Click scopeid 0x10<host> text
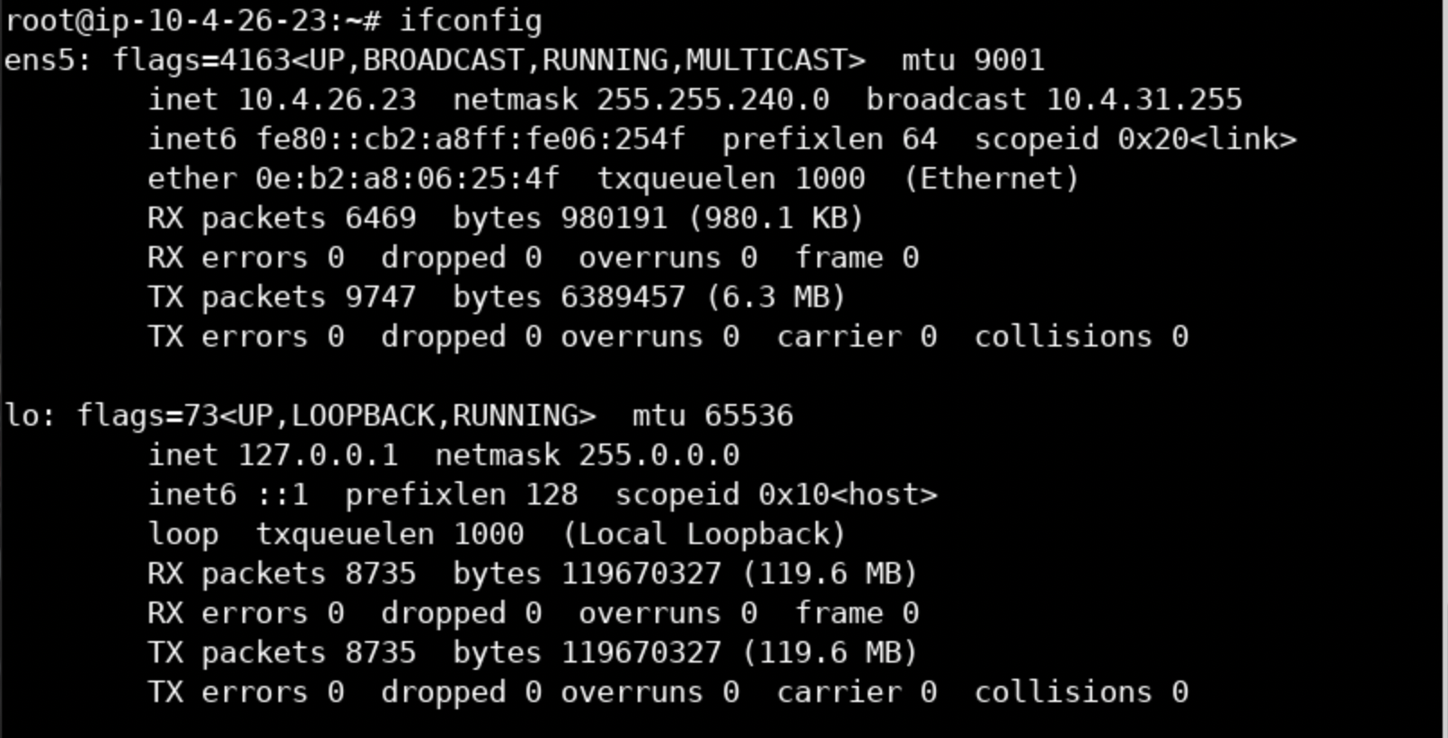 [x=776, y=495]
